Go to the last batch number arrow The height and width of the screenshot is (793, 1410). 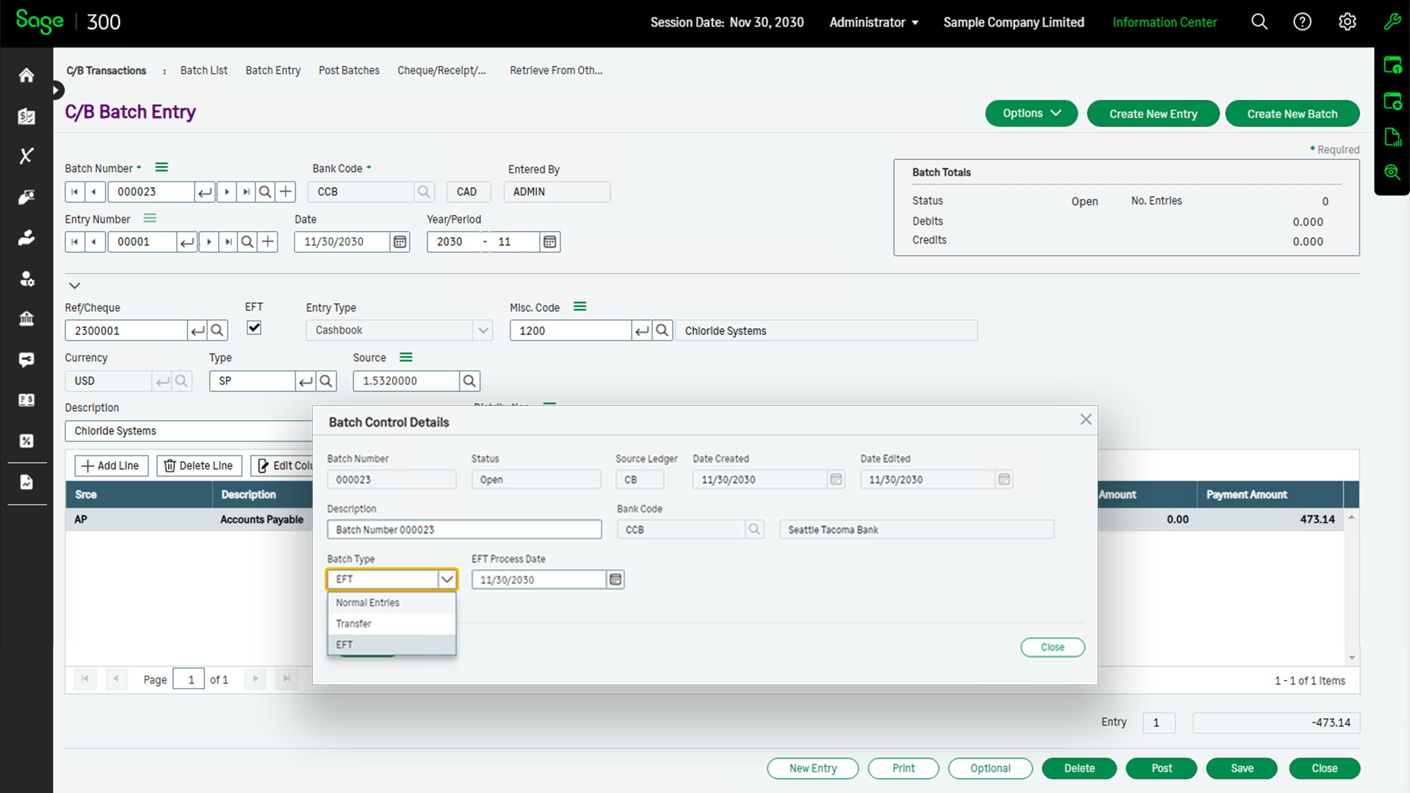(x=246, y=192)
